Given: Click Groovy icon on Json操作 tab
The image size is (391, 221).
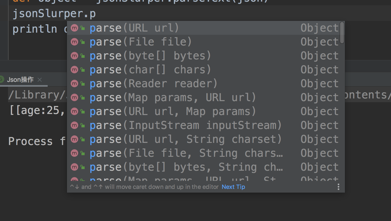Looking at the screenshot, I should pos(1,79).
